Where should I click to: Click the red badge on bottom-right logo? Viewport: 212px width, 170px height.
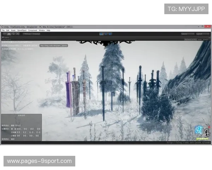[x=209, y=127]
